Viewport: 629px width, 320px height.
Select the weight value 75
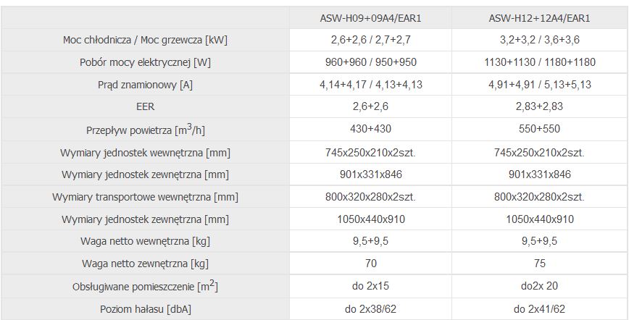tap(540, 264)
